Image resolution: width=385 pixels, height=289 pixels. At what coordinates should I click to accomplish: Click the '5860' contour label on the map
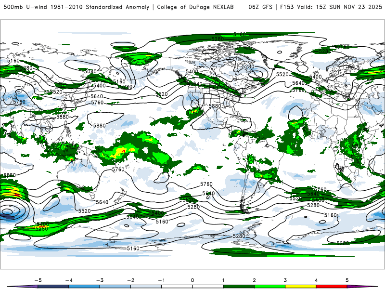(x=9, y=175)
